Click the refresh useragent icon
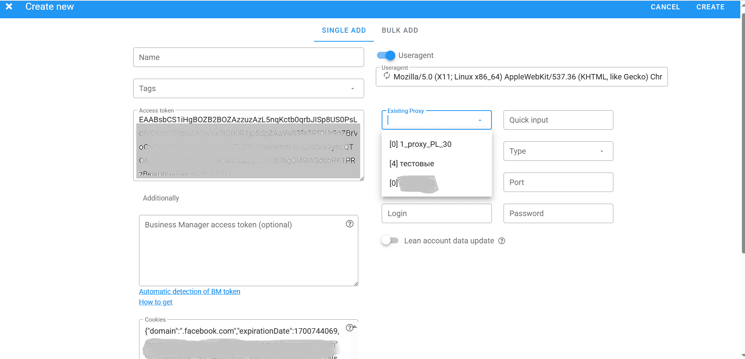The height and width of the screenshot is (359, 745). pyautogui.click(x=387, y=76)
